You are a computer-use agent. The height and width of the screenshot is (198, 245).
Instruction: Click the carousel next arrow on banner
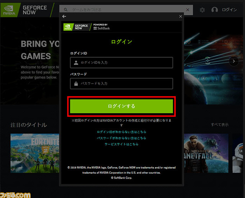click(x=234, y=61)
